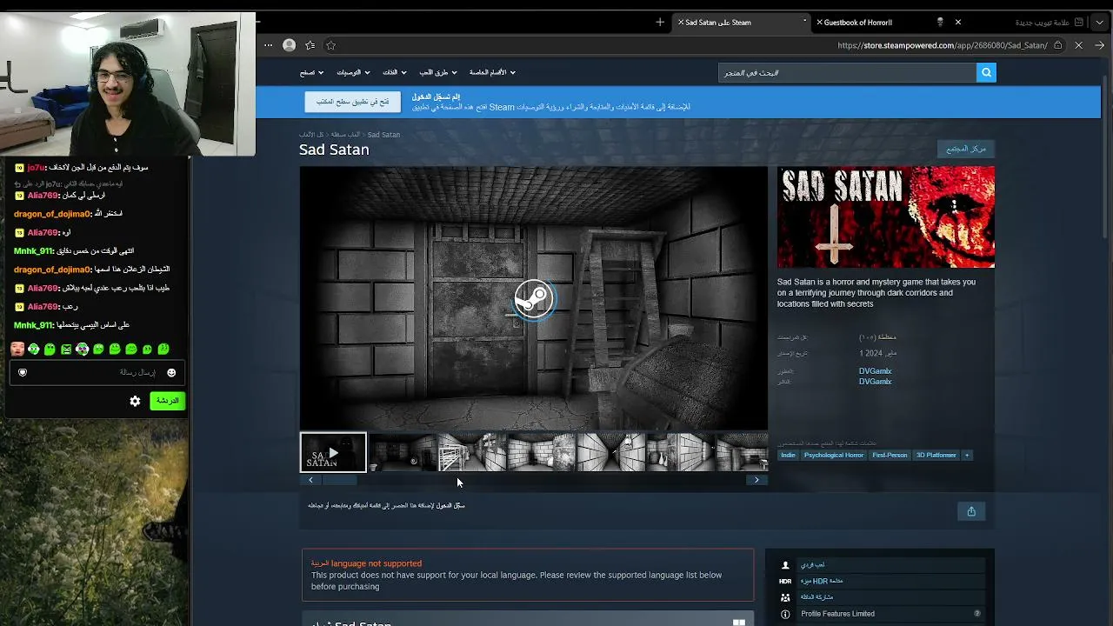This screenshot has width=1113, height=626.
Task: Insert the frog emote wearing colorful glasses
Action: [x=83, y=350]
